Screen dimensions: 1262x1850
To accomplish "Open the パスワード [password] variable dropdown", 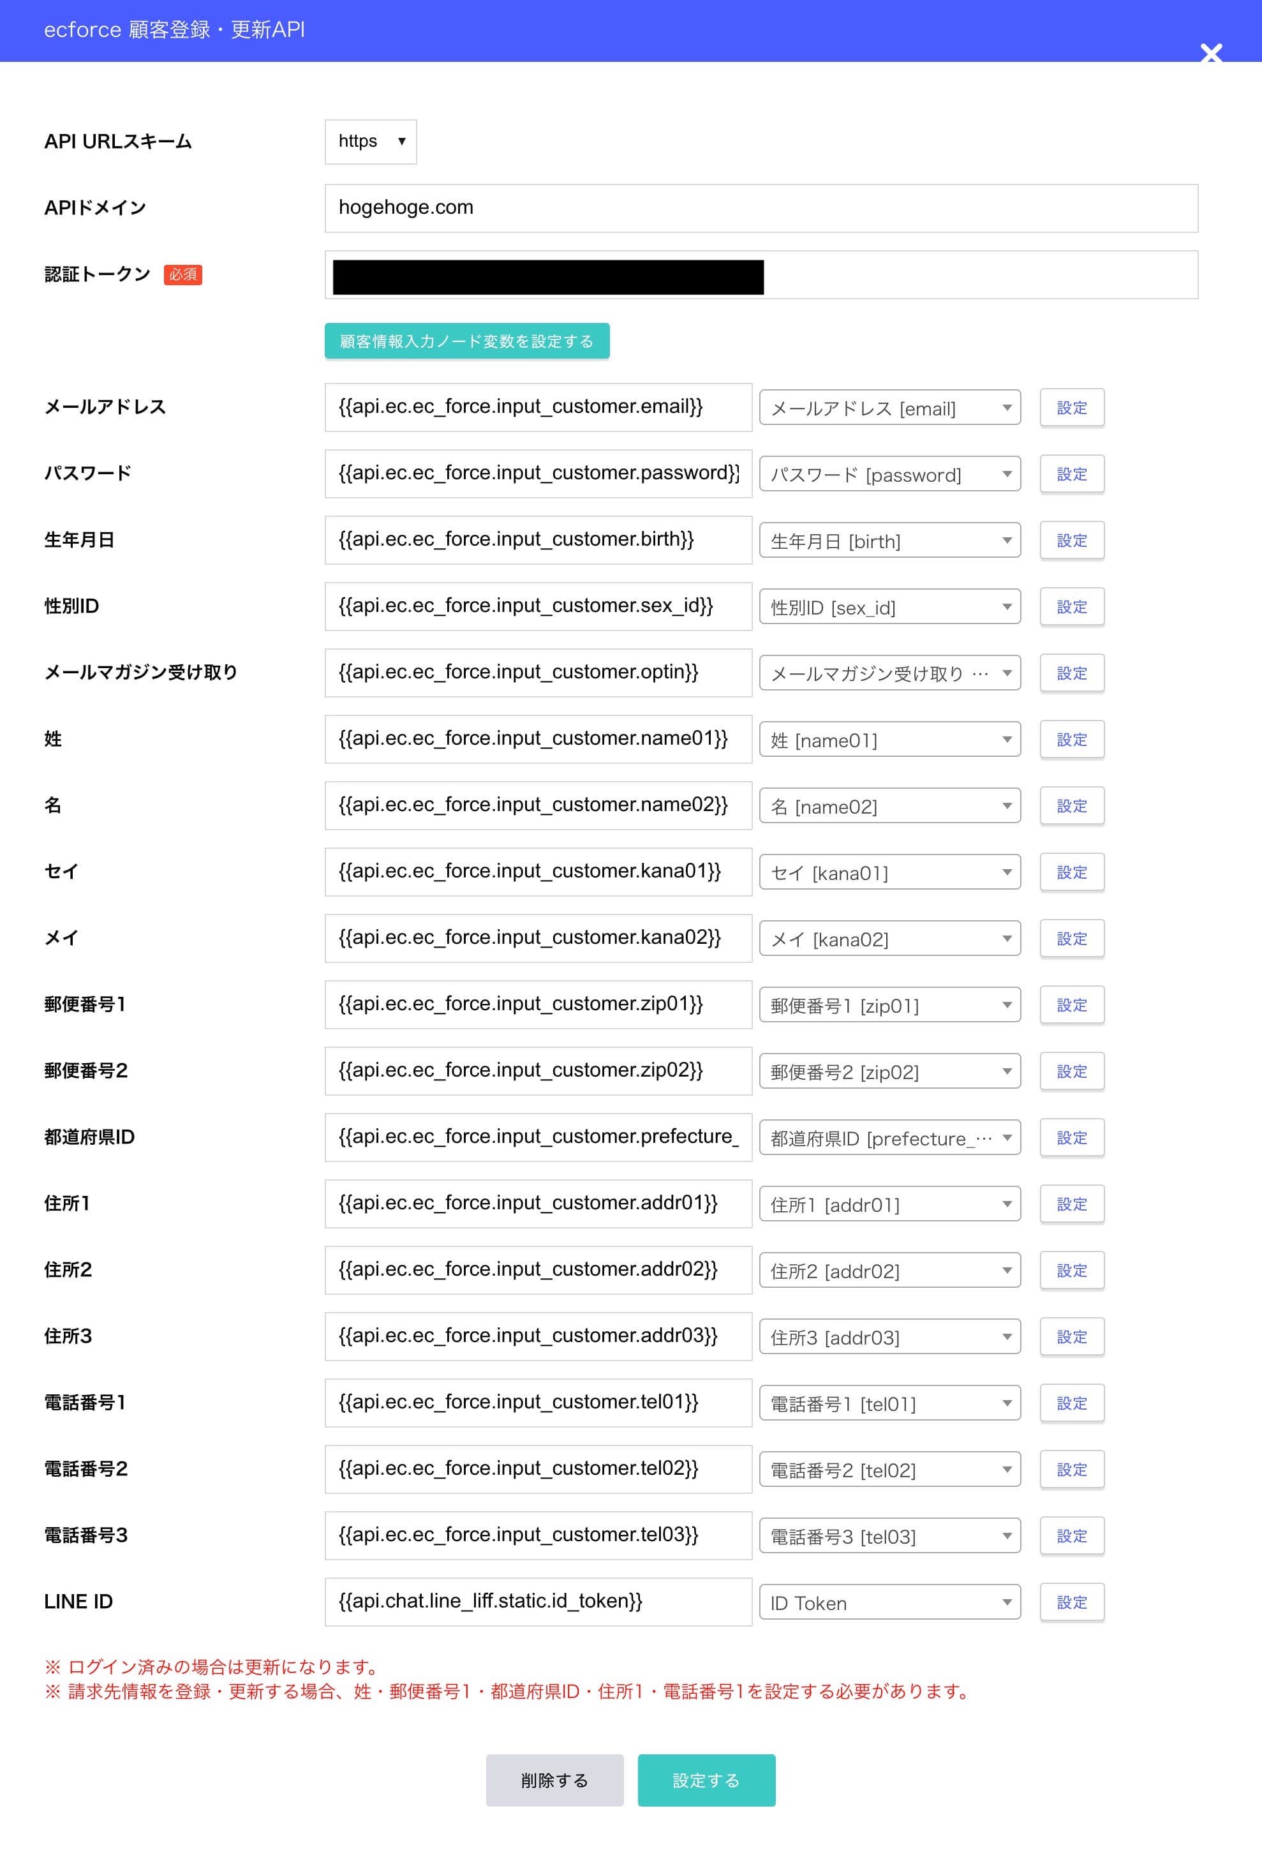I will click(889, 474).
